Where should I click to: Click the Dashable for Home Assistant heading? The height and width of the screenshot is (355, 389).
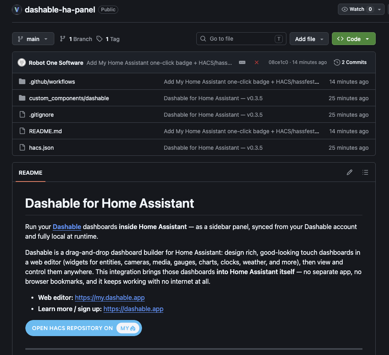109,203
